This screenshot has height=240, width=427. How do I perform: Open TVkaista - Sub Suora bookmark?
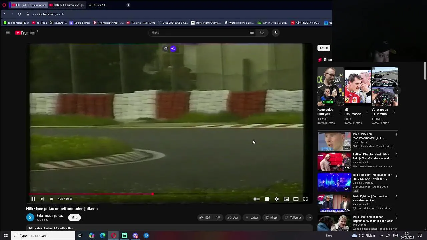tap(141, 23)
